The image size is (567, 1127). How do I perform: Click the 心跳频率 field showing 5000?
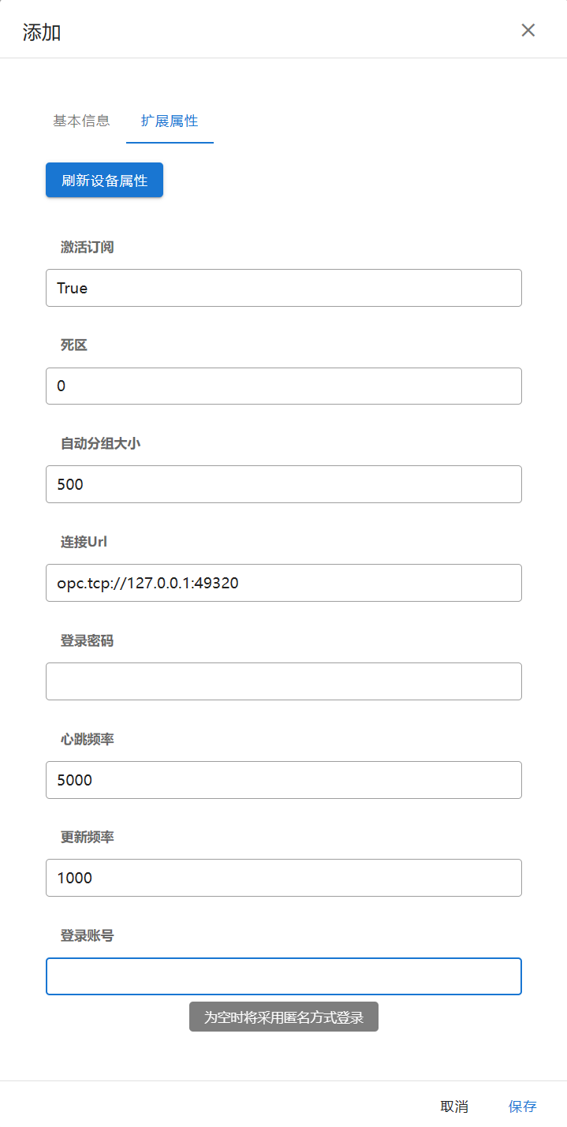click(x=284, y=780)
